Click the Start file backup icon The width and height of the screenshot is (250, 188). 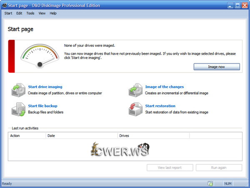click(x=18, y=109)
